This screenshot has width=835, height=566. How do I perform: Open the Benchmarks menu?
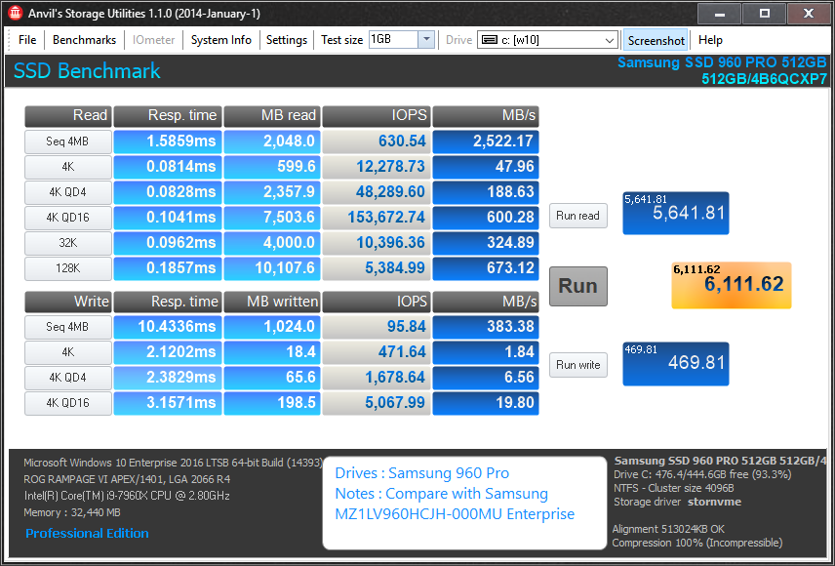[84, 40]
